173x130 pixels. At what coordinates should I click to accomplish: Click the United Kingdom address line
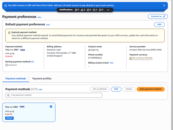(55, 56)
